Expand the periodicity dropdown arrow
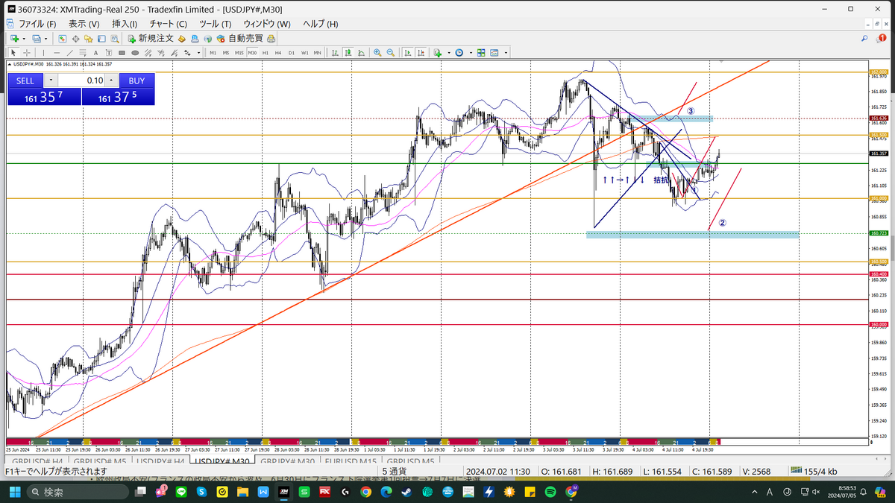Viewport: 895px width, 503px height. [x=471, y=53]
